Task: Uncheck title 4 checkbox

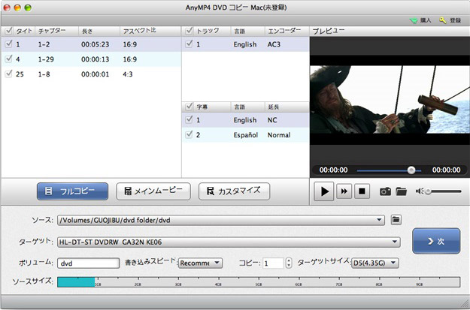Action: [9, 59]
